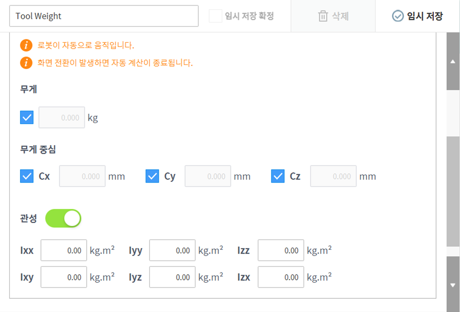This screenshot has width=460, height=312.
Task: Enable the 임시 저장 확정 checkbox
Action: pos(215,16)
